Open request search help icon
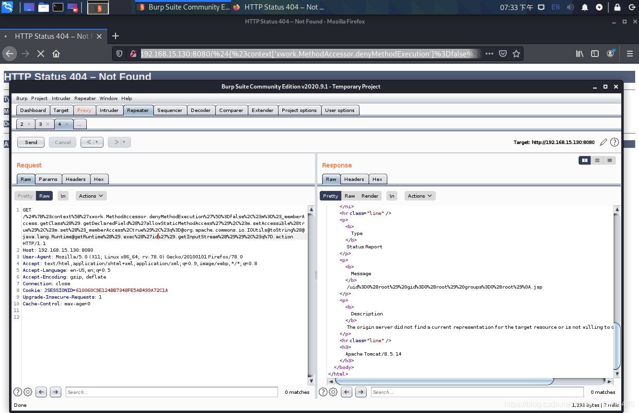639x413 pixels. pyautogui.click(x=18, y=392)
